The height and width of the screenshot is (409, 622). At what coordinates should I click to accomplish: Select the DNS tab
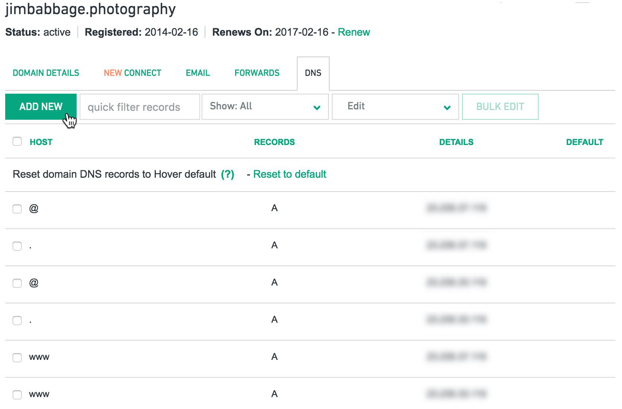click(313, 73)
